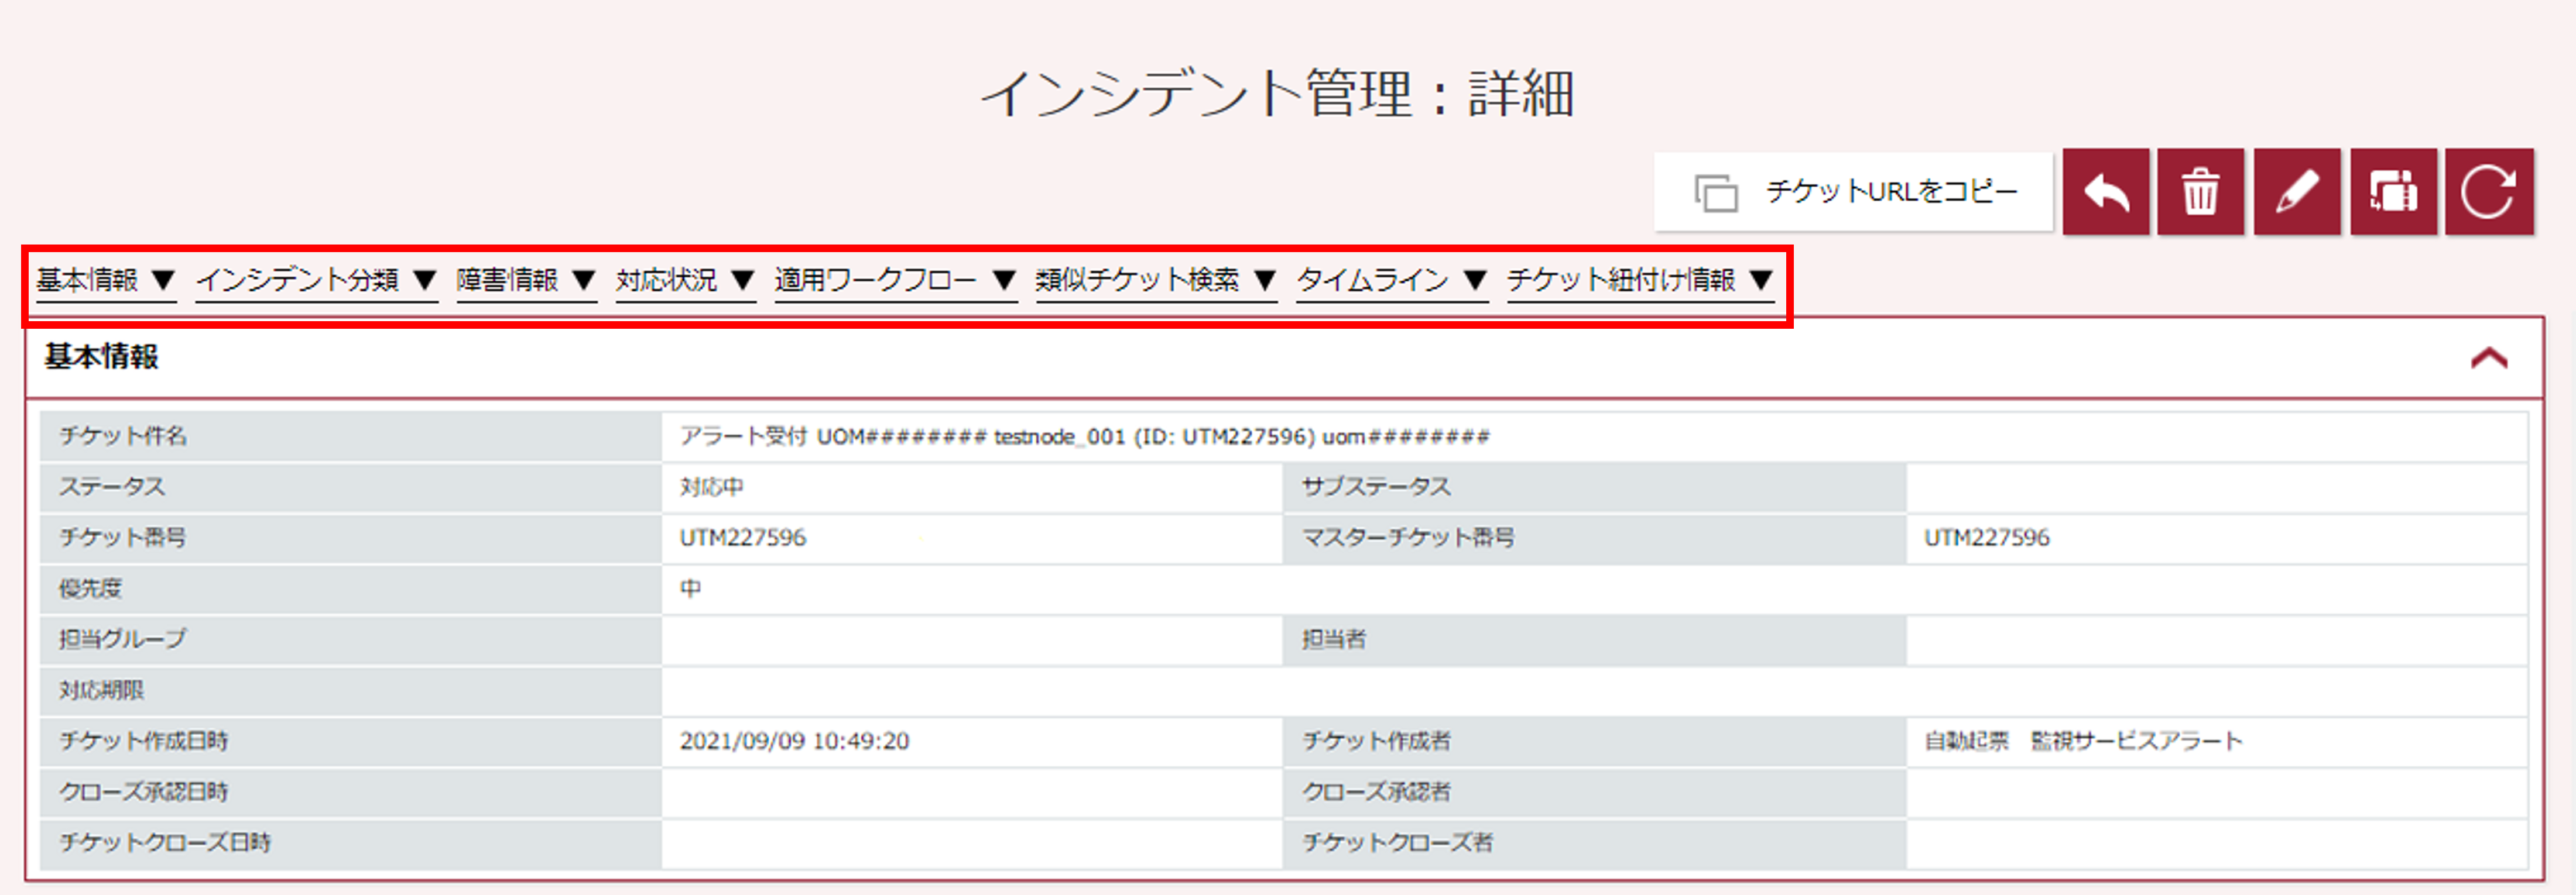Screen dimensions: 2576x895
Task: Click the trash delete icon button
Action: 2200,192
